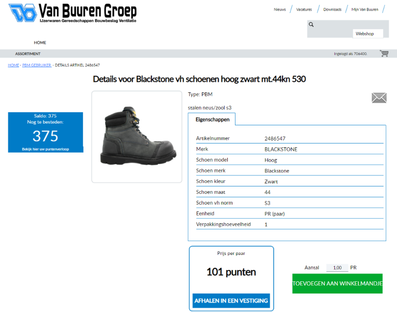Viewport: 397px width, 313px height.
Task: Click TOEVOEGEN AAN WINKELMANDJE button
Action: (x=338, y=284)
